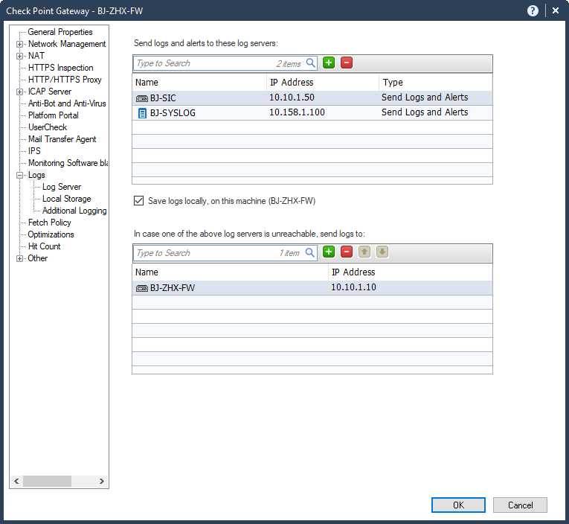The height and width of the screenshot is (524, 569).
Task: Select Platform Portal in the tree
Action: 54,115
